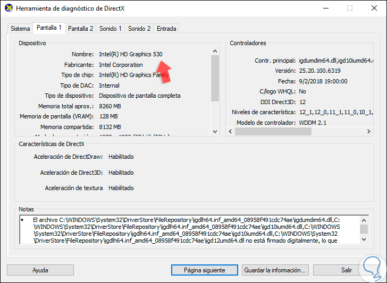Select the Pantalla 1 tab
The width and height of the screenshot is (387, 283).
[x=49, y=28]
